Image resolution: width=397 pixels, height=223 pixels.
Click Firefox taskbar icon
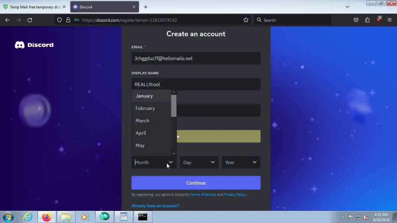click(47, 217)
